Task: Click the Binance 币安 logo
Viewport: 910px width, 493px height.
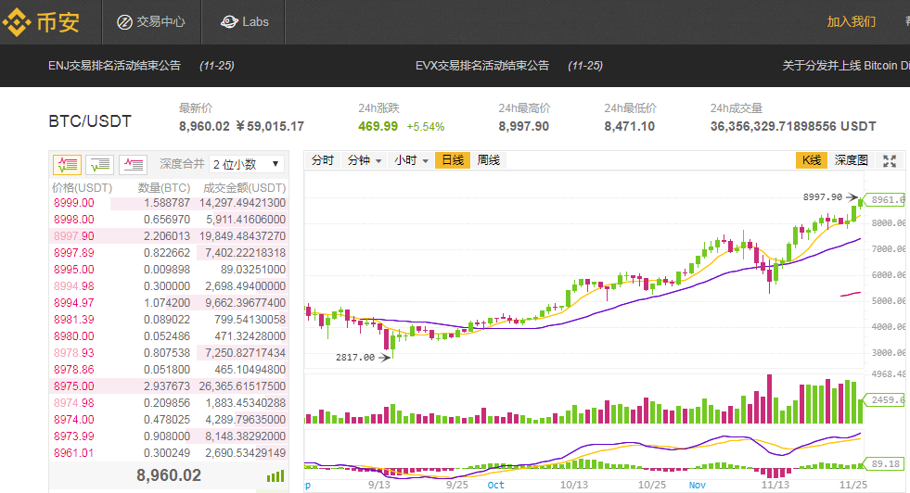Action: point(41,21)
